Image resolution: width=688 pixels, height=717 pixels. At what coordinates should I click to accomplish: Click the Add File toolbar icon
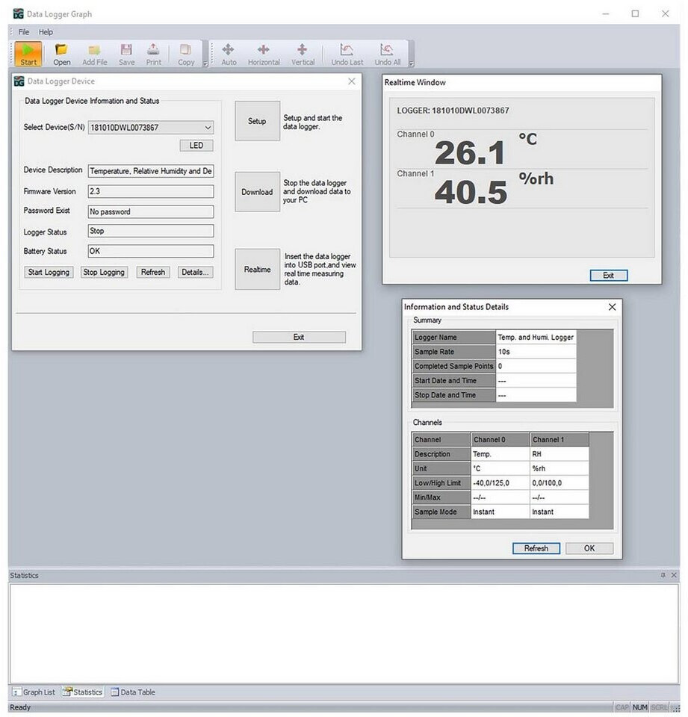pos(95,54)
